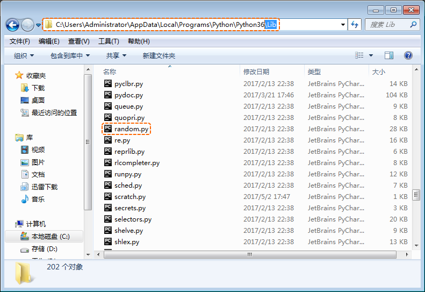This screenshot has height=292, width=425.
Task: Open the 文件(F) menu
Action: (20, 41)
